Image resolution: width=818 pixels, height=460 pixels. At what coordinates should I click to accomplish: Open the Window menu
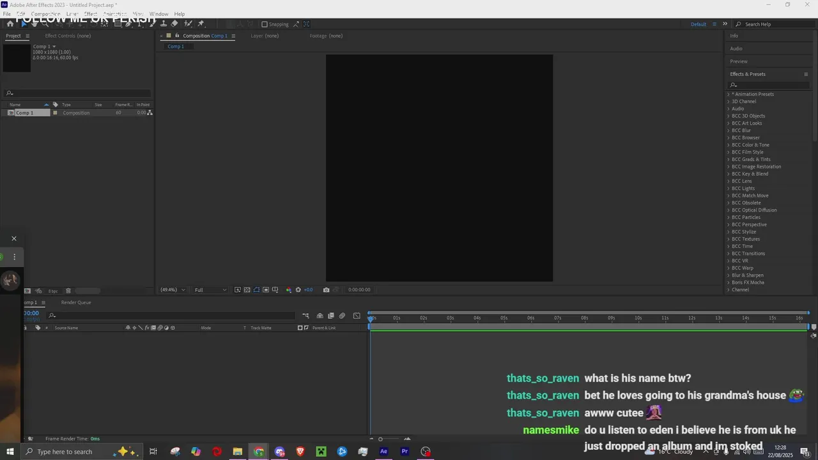pyautogui.click(x=158, y=13)
